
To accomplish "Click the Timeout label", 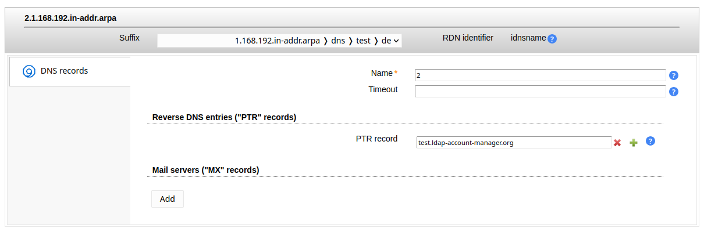I will tap(383, 89).
